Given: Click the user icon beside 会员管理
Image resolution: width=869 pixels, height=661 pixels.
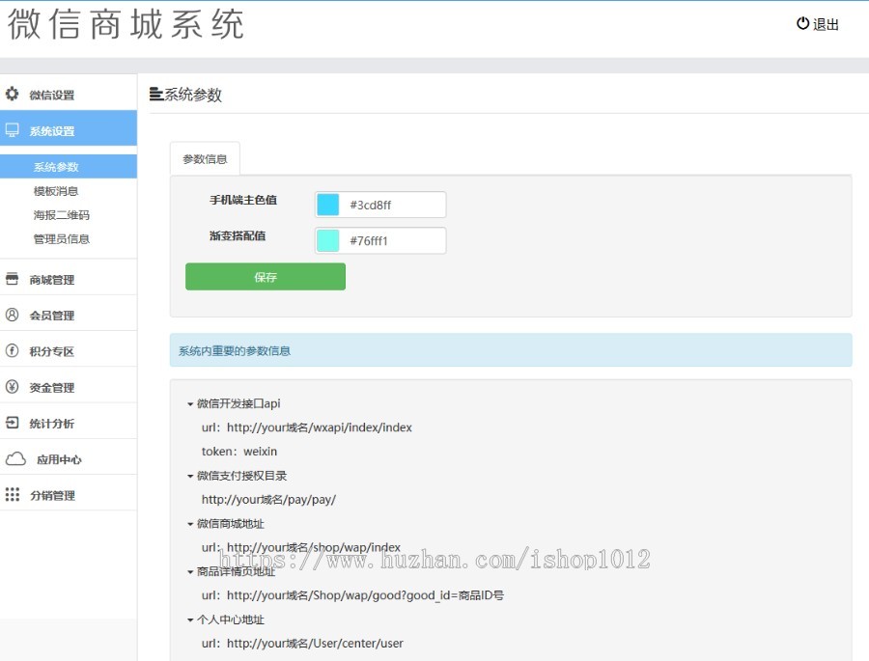Looking at the screenshot, I should click(x=12, y=315).
